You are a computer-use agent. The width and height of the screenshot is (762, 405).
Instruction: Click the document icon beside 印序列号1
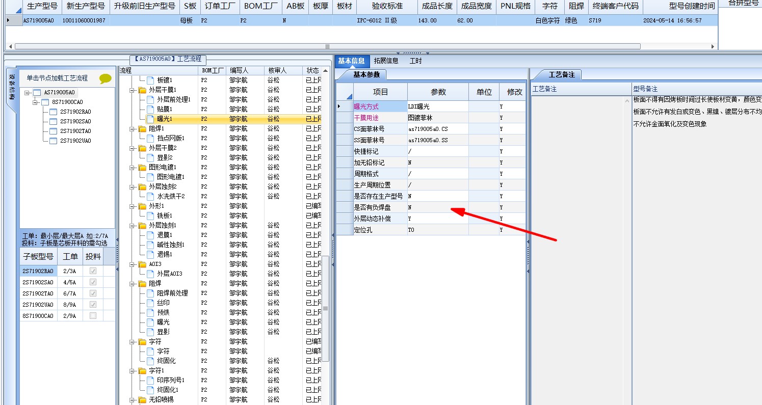(x=150, y=380)
